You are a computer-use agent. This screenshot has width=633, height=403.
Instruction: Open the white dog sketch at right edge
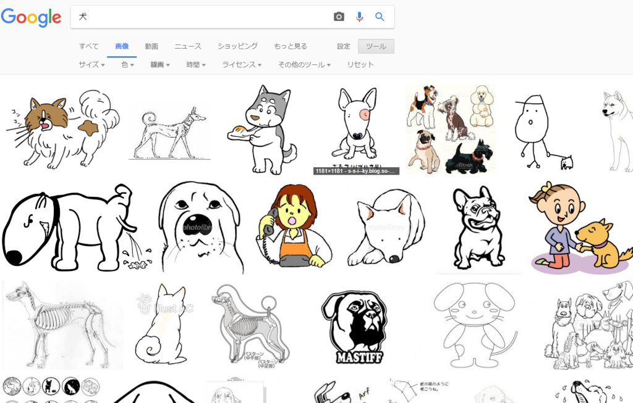(618, 131)
